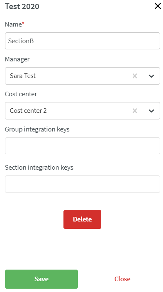Screen dimensions: 163x292
Task: Focus the Name field containing SectionB
Action: tap(83, 41)
